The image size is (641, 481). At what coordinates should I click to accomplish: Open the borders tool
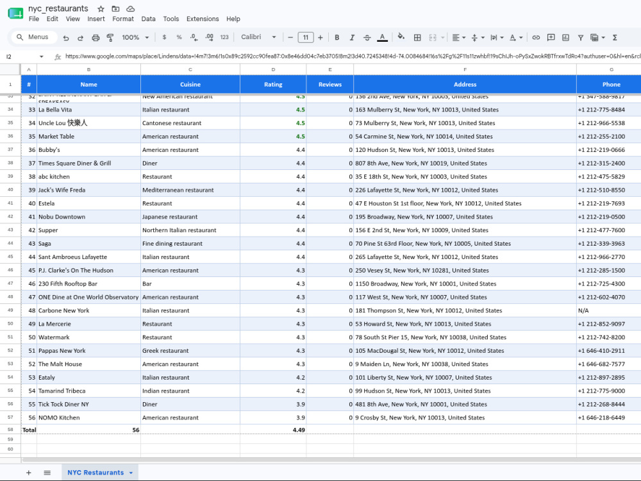(x=417, y=37)
